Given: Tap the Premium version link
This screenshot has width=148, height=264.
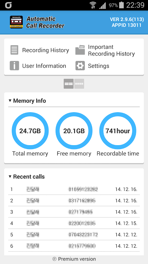Looking at the screenshot, I should [x=74, y=259].
